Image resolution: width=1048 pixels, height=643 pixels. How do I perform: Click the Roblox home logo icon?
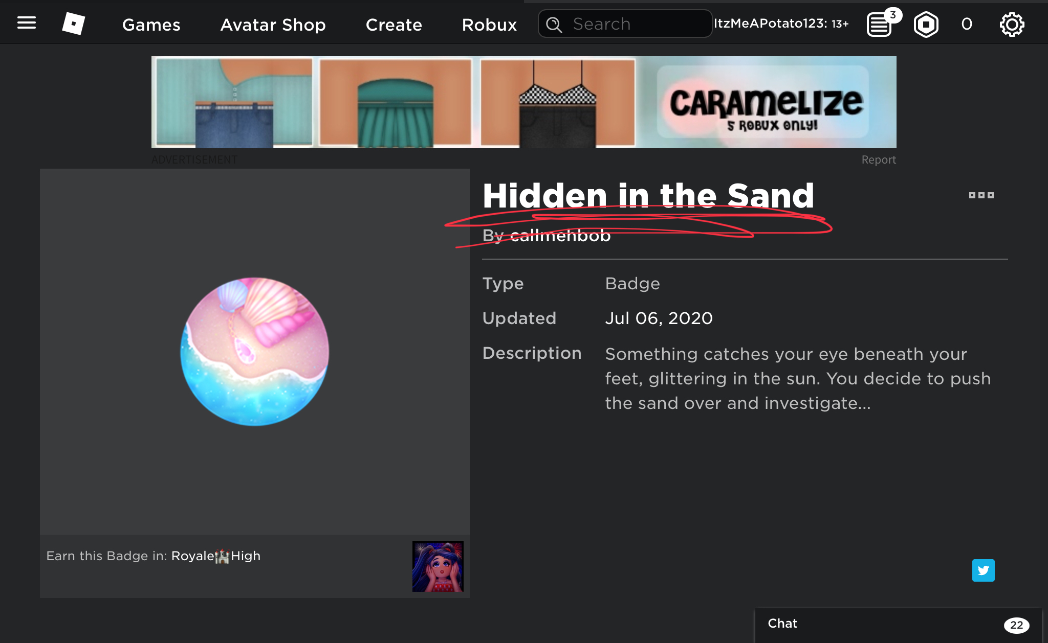click(73, 22)
